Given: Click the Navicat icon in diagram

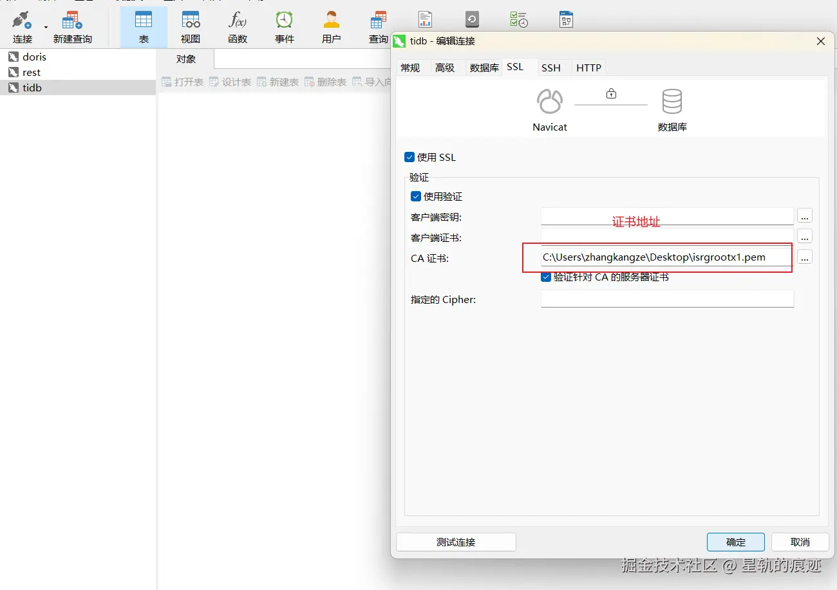Looking at the screenshot, I should 550,102.
